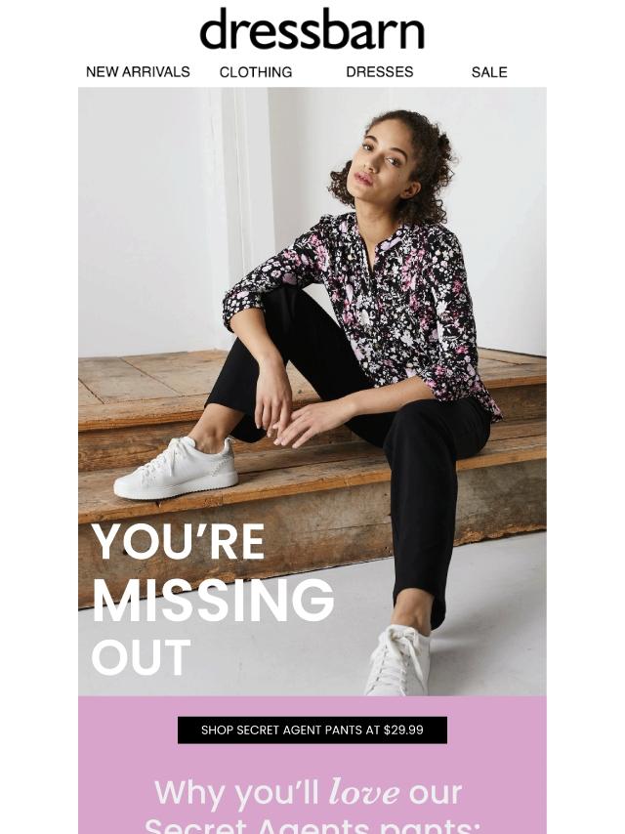625x834 pixels.
Task: Click the white sneaker on wooden step
Action: coord(176,468)
